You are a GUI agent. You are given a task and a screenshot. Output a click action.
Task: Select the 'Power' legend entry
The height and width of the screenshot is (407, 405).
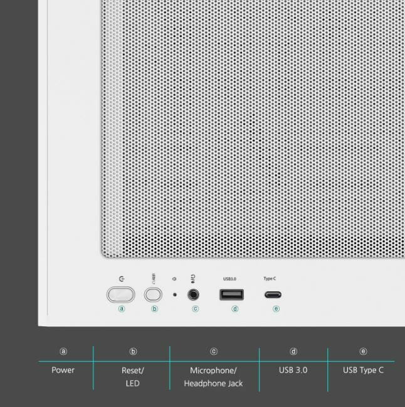point(63,370)
